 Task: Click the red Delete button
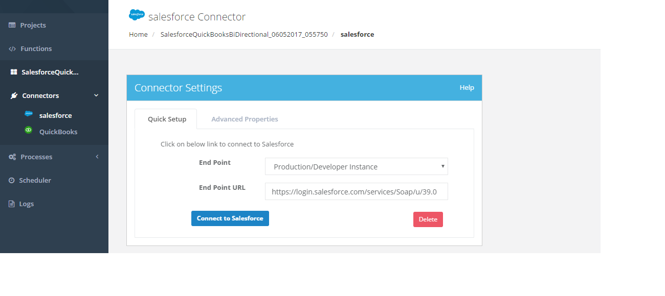click(x=428, y=219)
